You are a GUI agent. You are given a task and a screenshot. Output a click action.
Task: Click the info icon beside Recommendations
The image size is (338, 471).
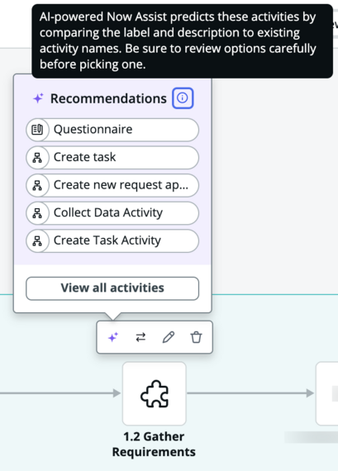click(183, 98)
